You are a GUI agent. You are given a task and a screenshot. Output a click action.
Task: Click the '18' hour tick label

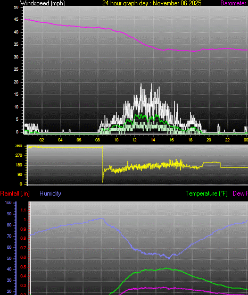190,140
